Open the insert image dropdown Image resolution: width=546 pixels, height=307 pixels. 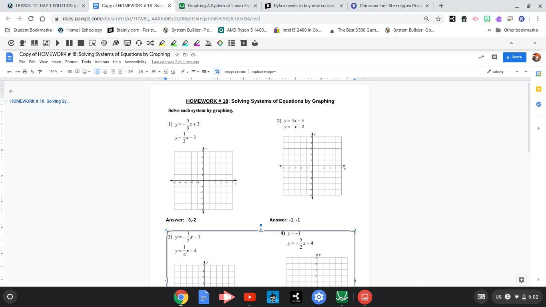point(86,72)
